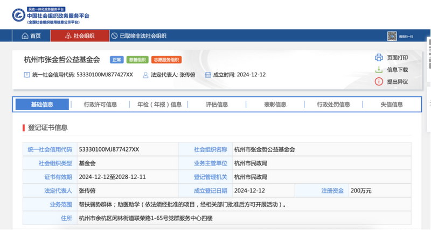Open 已取缔非法社会组织 navigation item
Viewport: 431px width, 230px height.
(139, 36)
